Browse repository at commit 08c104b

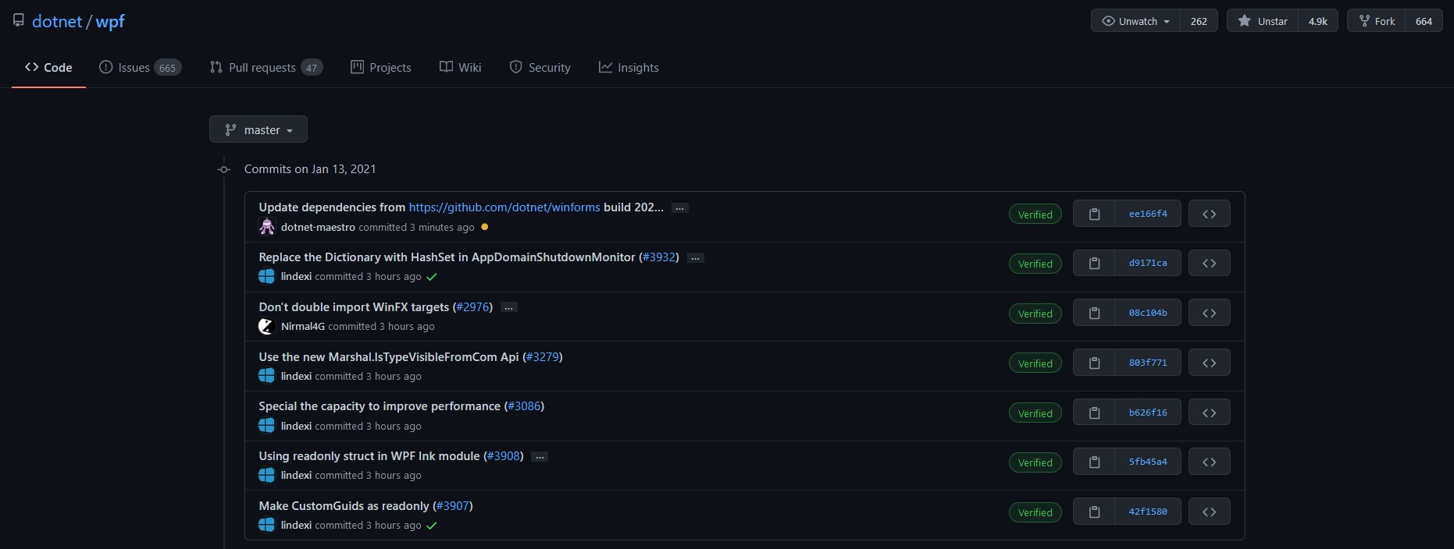pyautogui.click(x=1209, y=313)
